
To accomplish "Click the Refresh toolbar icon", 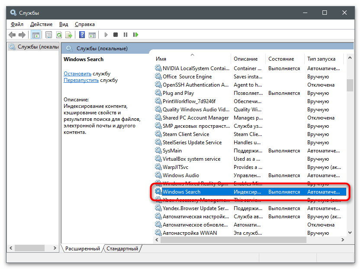I will pos(59,35).
